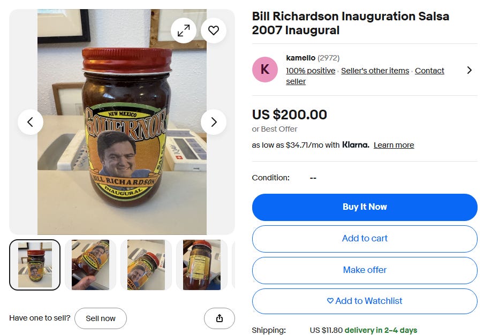
Task: Click the Sell now button
Action: [x=101, y=318]
